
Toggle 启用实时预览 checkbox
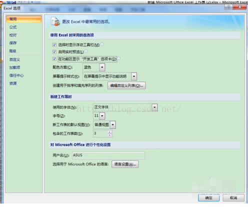(54, 52)
